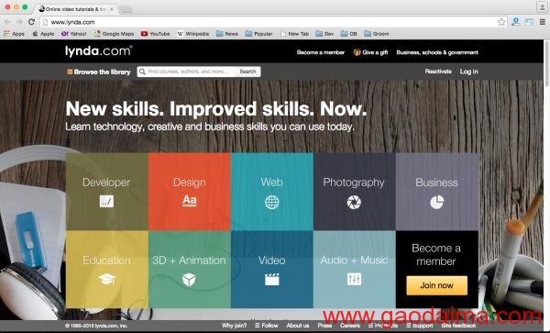Click the Video clapperboard icon
Image resolution: width=550 pixels, height=333 pixels.
272,279
